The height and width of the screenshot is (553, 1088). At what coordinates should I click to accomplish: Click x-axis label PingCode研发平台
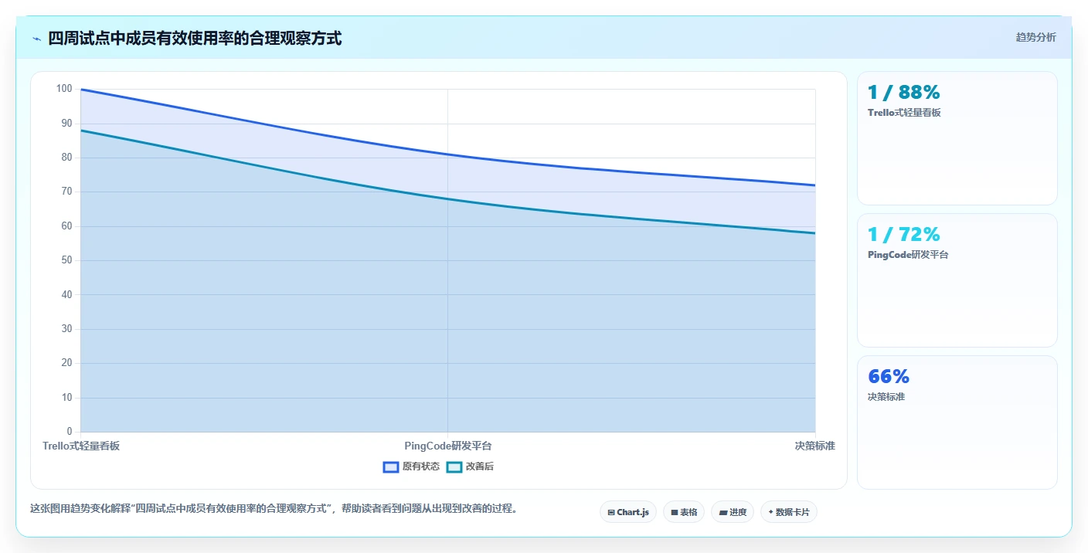(448, 446)
